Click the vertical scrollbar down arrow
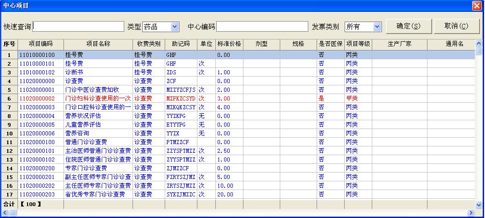The width and height of the screenshot is (485, 218). click(x=479, y=204)
